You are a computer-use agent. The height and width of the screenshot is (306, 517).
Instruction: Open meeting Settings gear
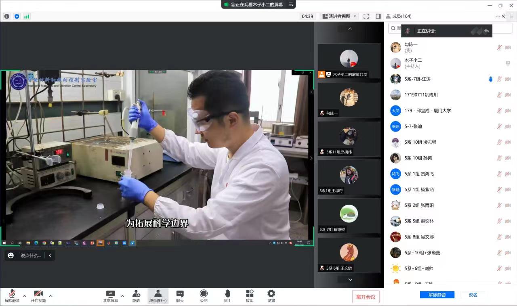(x=271, y=296)
